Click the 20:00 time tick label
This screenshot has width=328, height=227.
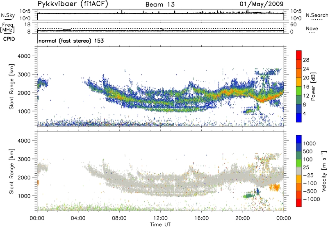[243, 218]
